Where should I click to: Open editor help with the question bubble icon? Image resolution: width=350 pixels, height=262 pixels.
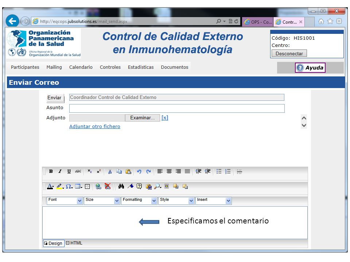click(139, 186)
